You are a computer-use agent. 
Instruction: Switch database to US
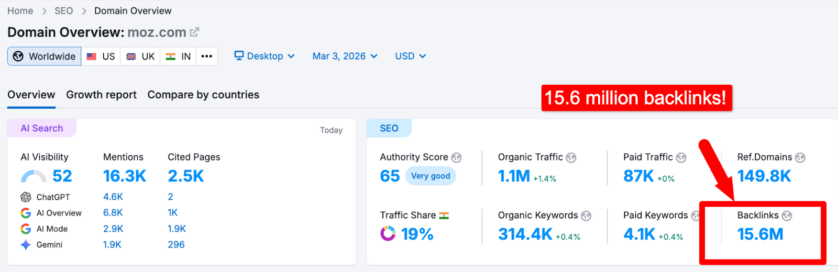101,56
